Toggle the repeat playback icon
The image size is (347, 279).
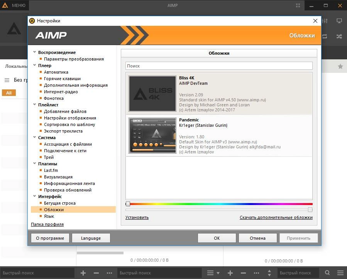coord(325,36)
